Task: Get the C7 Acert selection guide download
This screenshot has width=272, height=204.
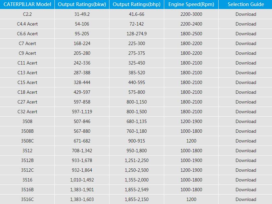Action: click(245, 43)
